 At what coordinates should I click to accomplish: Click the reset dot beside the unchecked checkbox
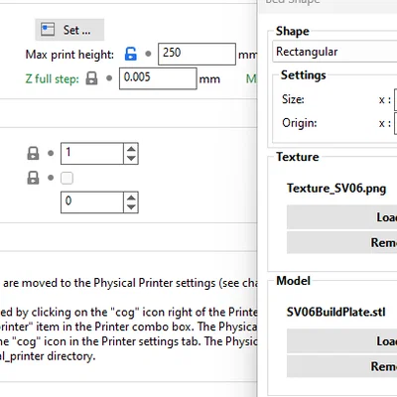click(51, 178)
